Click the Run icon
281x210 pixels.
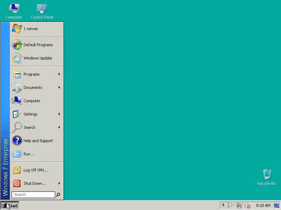click(x=17, y=154)
